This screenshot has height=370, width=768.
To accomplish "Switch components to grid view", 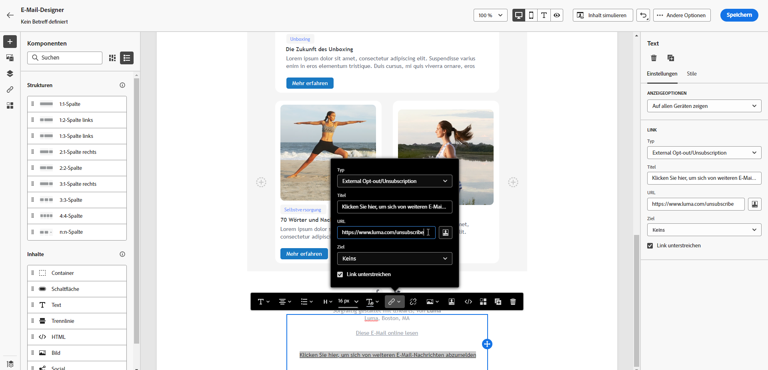I will click(112, 58).
